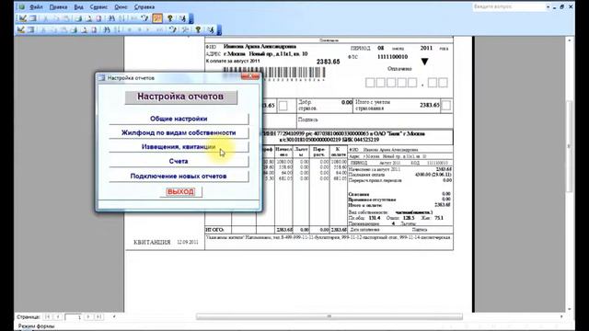Image resolution: width=589 pixels, height=331 pixels.
Task: Click the question mark Help icon in upper toolbar
Action: point(169,18)
